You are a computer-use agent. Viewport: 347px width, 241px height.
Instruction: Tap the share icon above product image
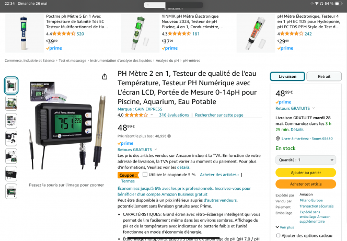click(105, 76)
